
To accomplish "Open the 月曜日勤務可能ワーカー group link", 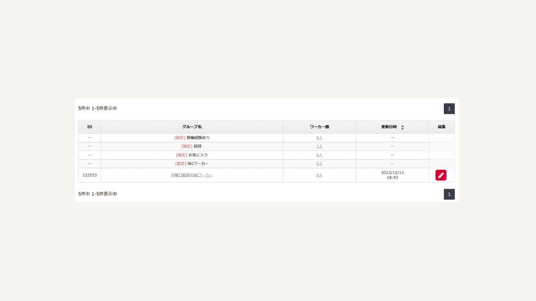I will pos(192,175).
